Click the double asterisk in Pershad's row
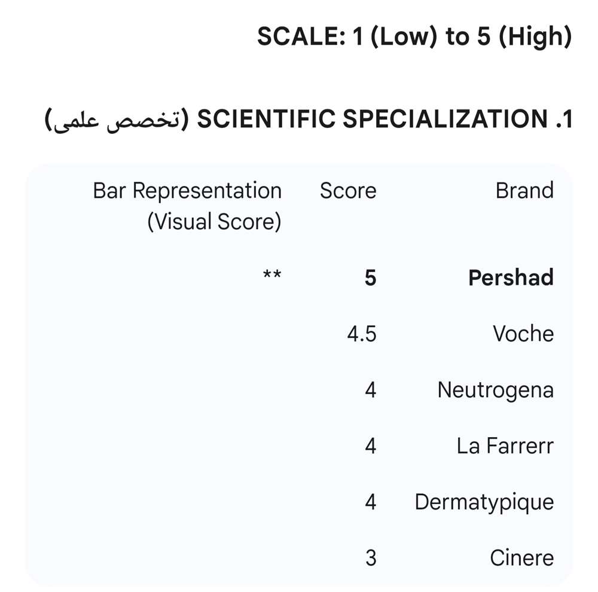The width and height of the screenshot is (598, 592). point(272,276)
